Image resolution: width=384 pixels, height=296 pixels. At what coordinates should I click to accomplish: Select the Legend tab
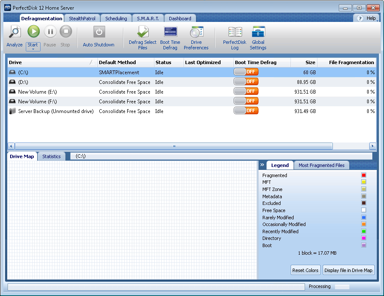(x=280, y=165)
